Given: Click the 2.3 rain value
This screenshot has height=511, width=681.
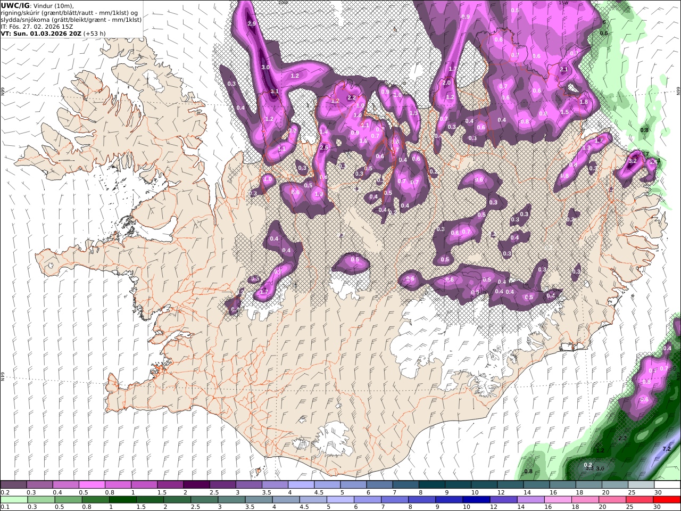Looking at the screenshot, I should (x=623, y=438).
